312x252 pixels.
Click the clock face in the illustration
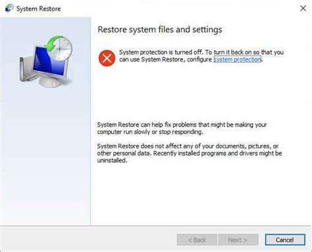(x=63, y=49)
